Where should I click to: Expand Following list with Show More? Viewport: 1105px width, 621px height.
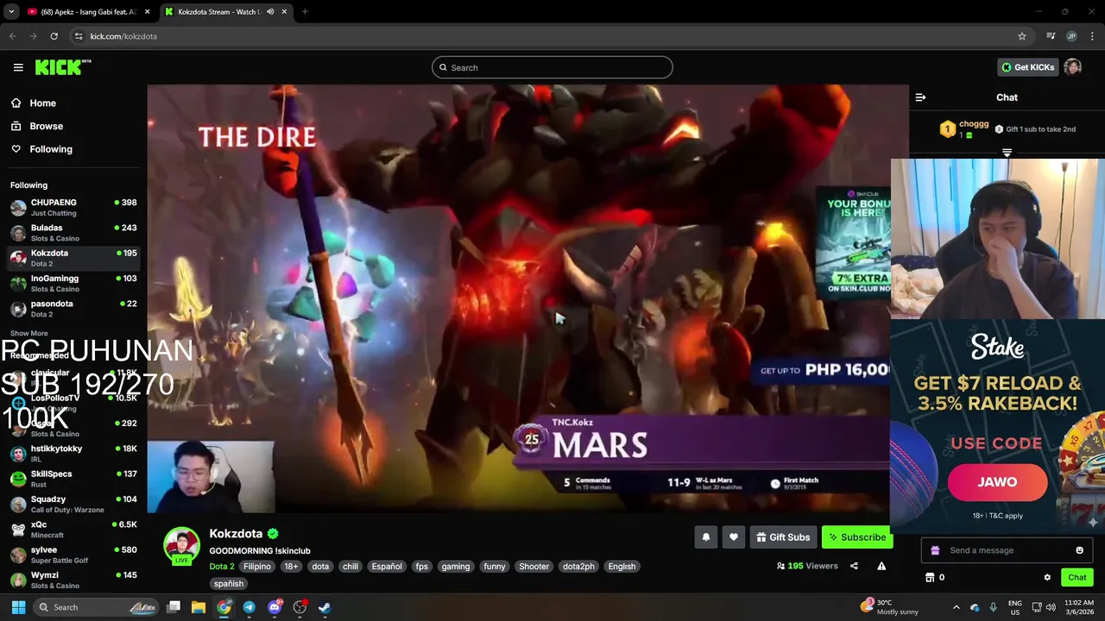pyautogui.click(x=28, y=333)
